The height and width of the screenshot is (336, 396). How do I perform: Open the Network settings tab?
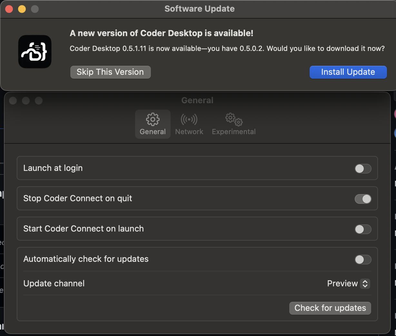pyautogui.click(x=189, y=124)
